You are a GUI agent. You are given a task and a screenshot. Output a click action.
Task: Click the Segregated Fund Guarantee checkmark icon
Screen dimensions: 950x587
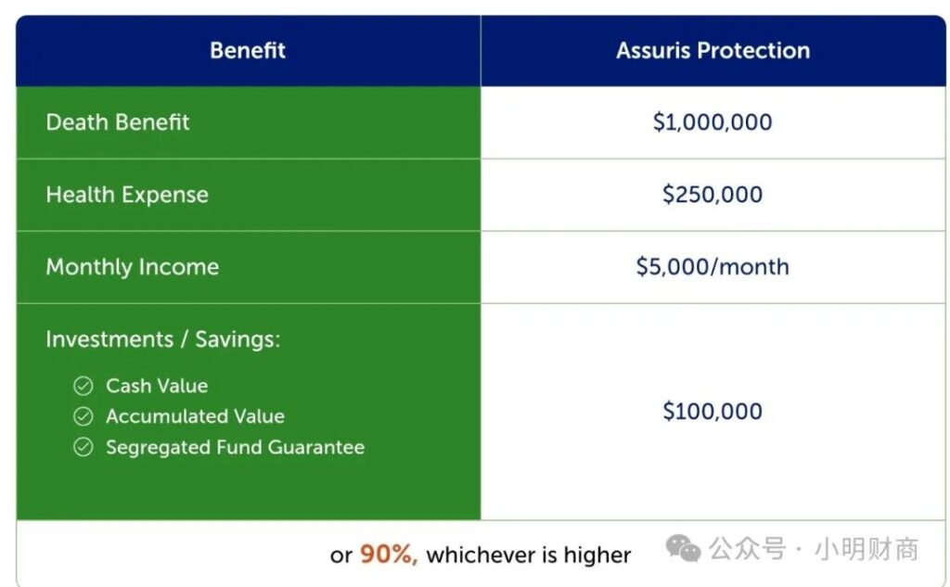pyautogui.click(x=83, y=447)
